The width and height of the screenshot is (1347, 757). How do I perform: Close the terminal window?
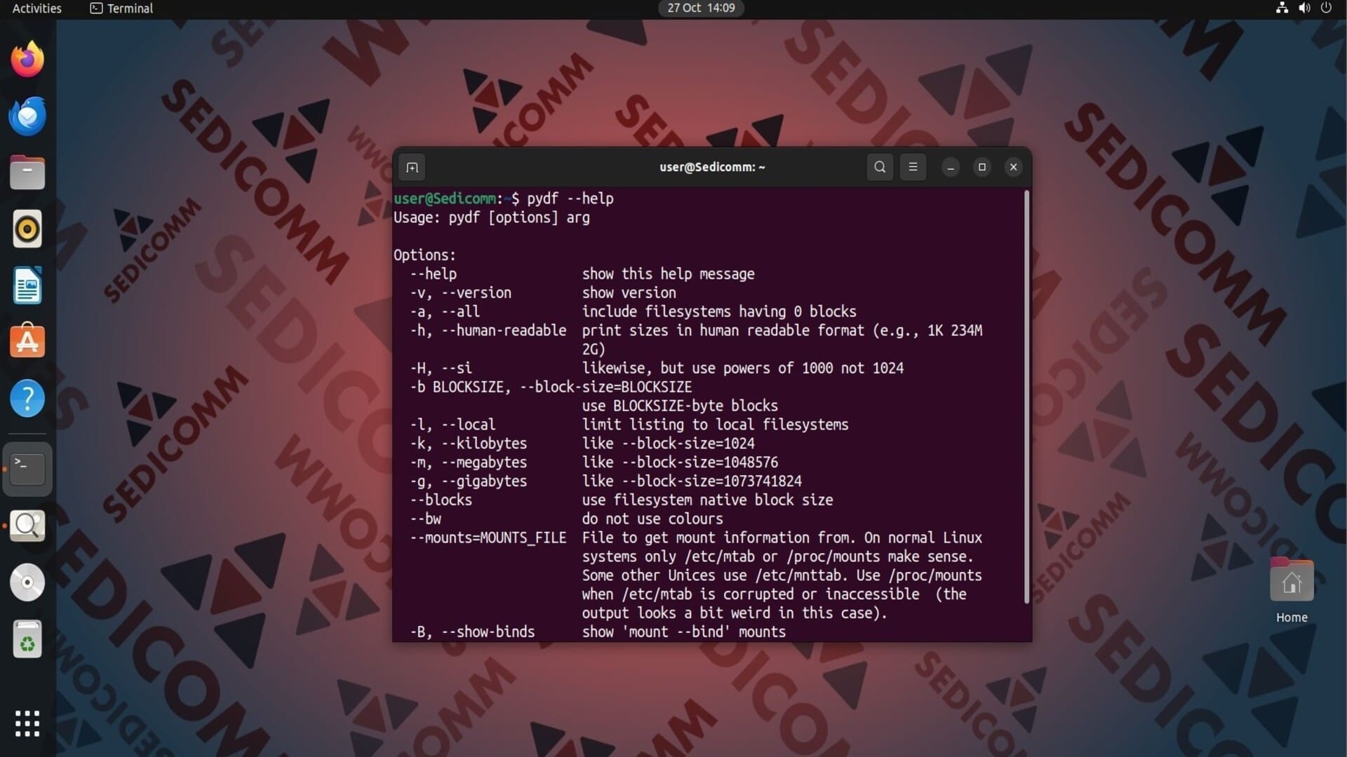[x=1013, y=167]
